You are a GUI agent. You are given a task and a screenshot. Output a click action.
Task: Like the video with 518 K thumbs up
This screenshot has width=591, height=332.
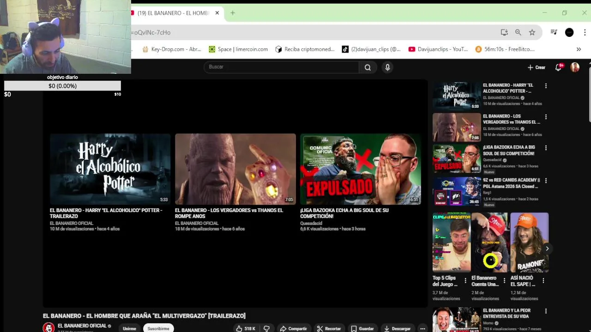click(246, 328)
